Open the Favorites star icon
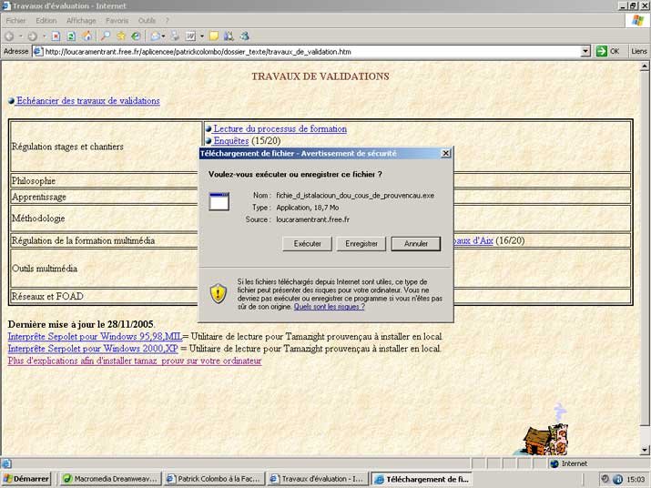 [121, 36]
